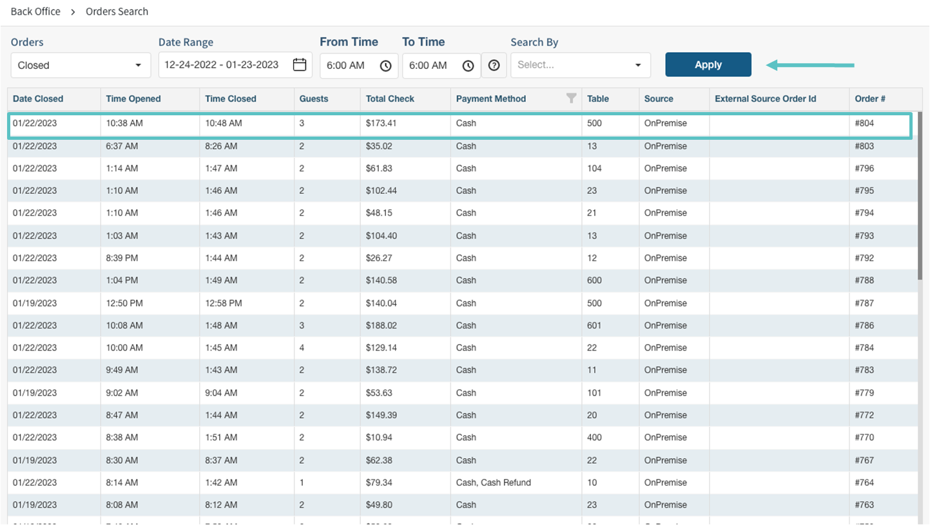Open the Date Range calendar icon
Screen dimensions: 930x525
pyautogui.click(x=299, y=64)
